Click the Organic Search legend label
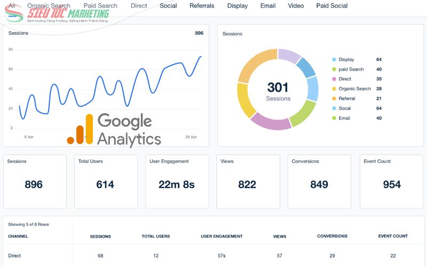The height and width of the screenshot is (267, 427). [x=354, y=89]
